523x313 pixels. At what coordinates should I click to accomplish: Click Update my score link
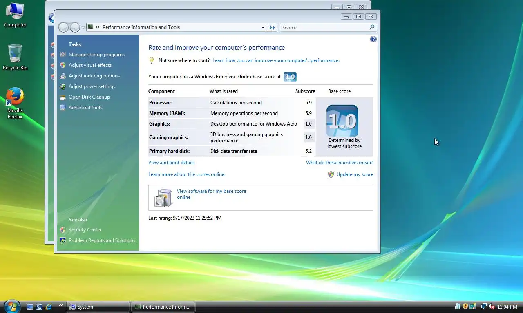click(355, 174)
